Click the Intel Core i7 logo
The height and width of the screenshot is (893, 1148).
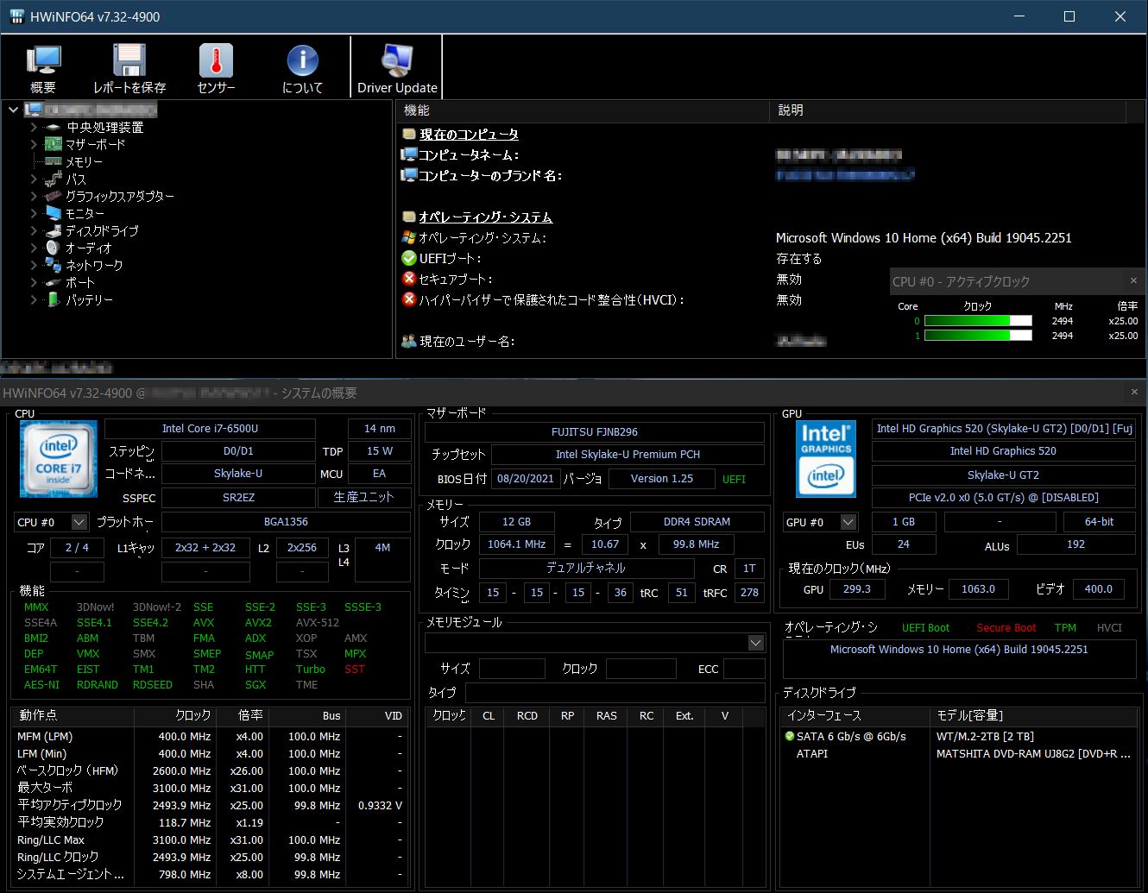coord(59,459)
